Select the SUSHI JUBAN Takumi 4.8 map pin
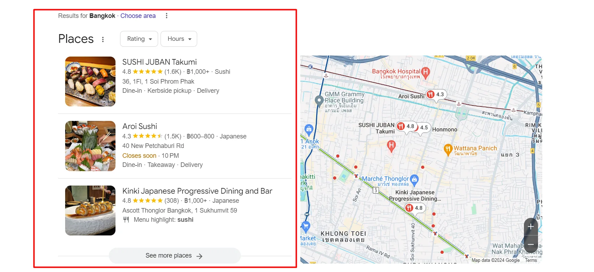Viewport: 594px width, 272px height. coord(406,127)
